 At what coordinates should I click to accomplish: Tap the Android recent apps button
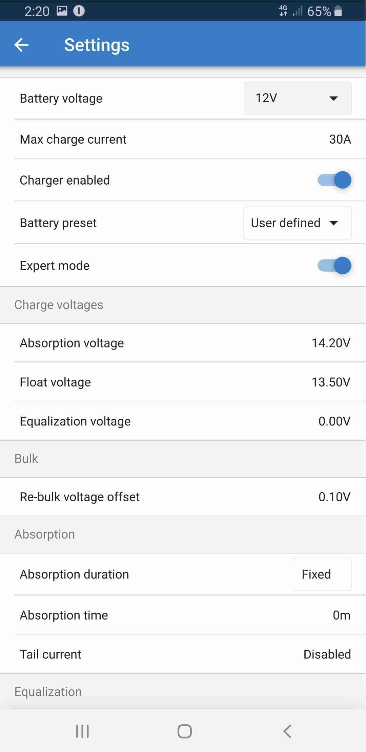click(82, 731)
